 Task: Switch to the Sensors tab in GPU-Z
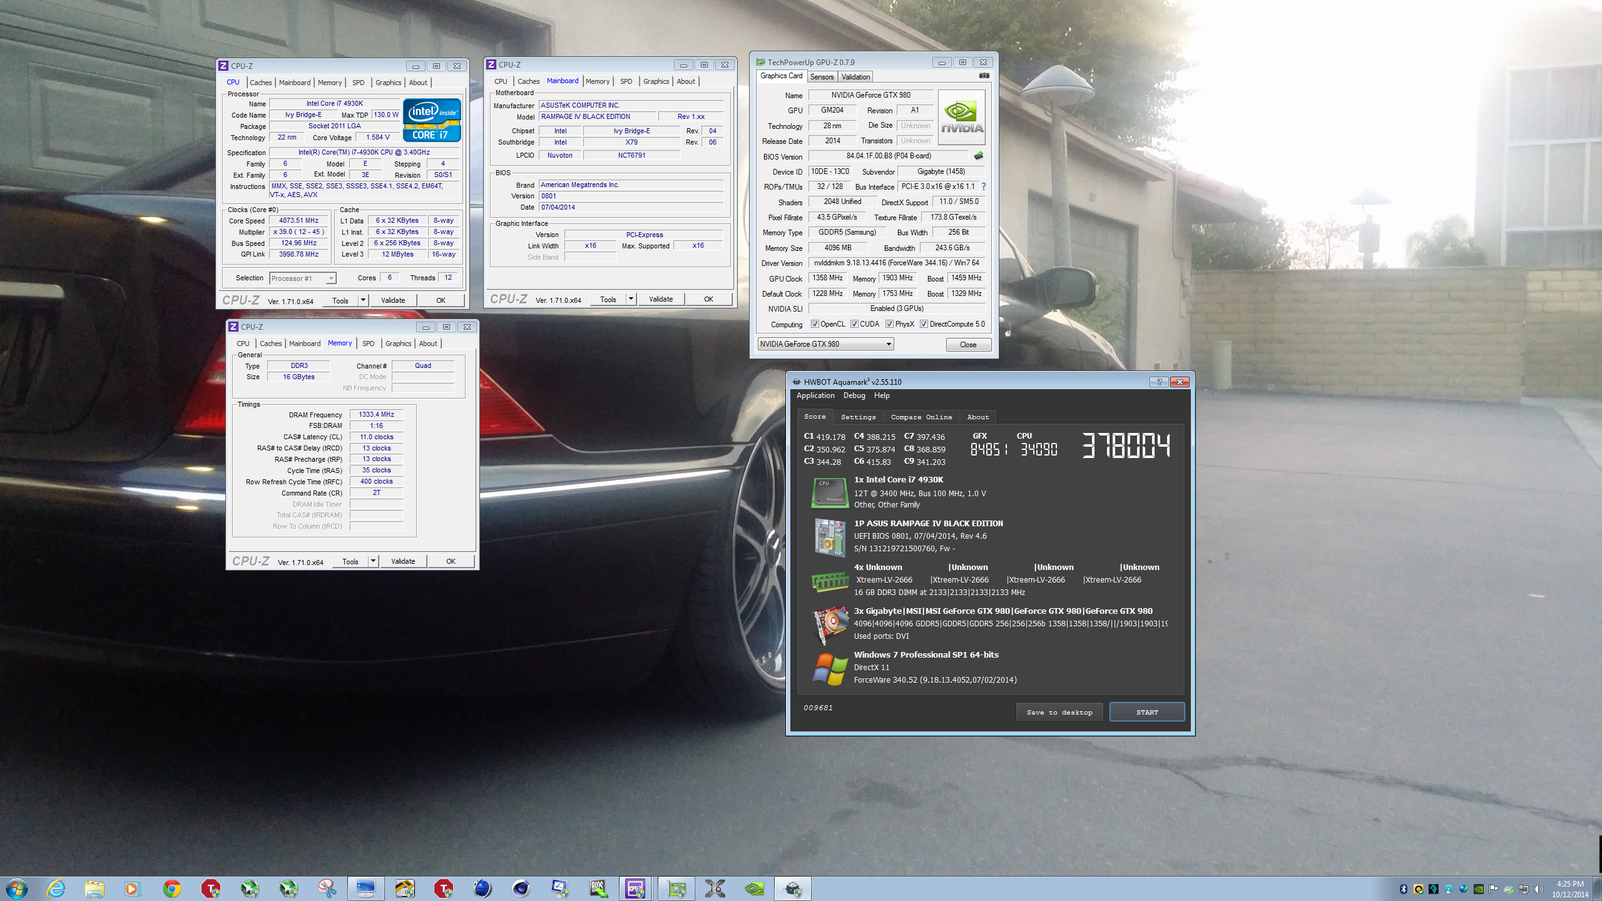(x=822, y=77)
